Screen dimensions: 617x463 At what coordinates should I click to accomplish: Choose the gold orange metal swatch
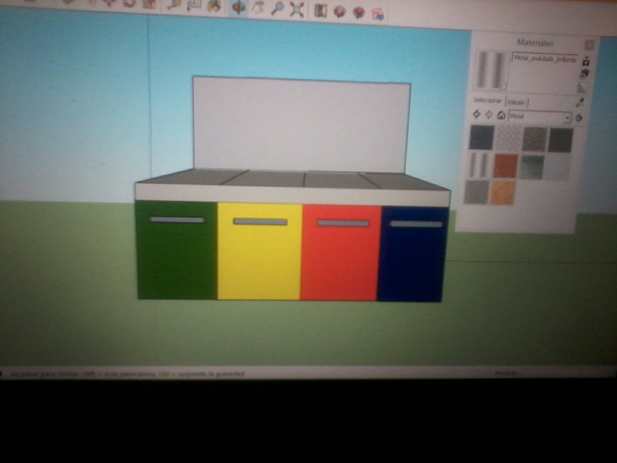pyautogui.click(x=503, y=193)
